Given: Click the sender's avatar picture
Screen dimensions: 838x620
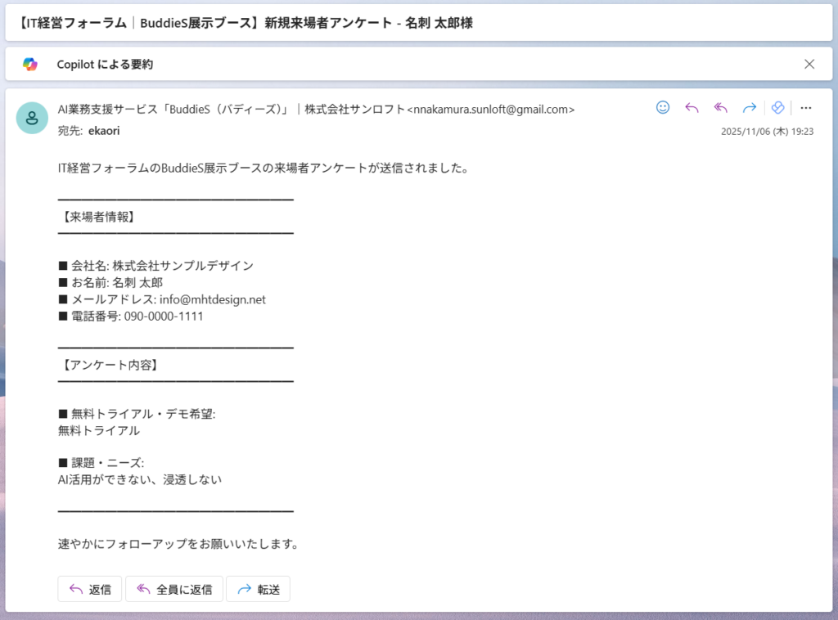Looking at the screenshot, I should point(32,118).
